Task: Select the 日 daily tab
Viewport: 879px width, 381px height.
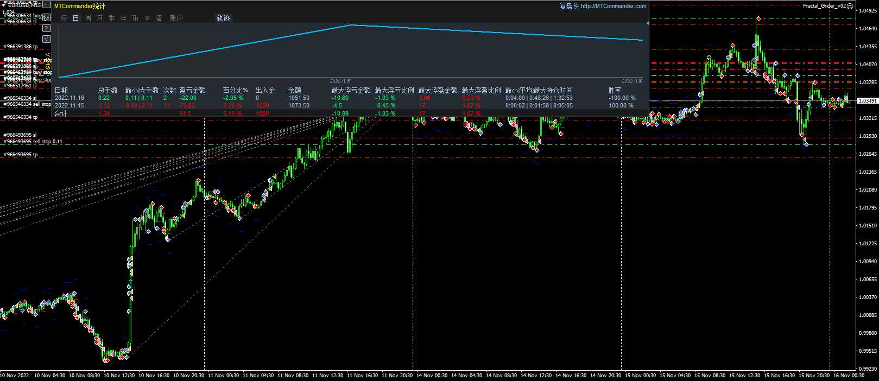Action: 76,18
